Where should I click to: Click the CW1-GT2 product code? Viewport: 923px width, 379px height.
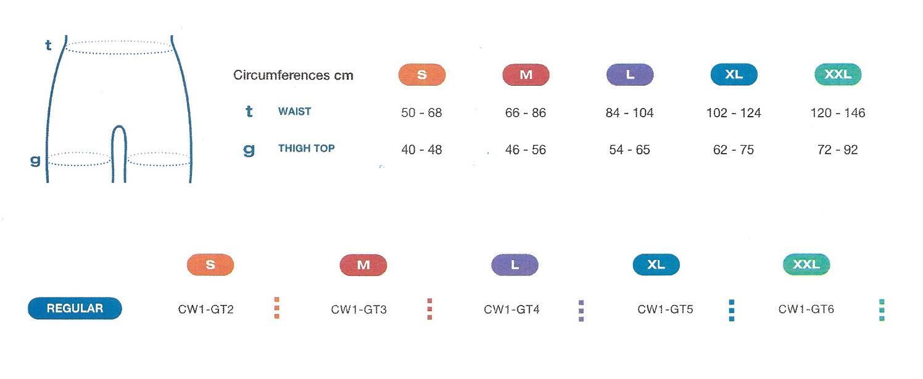point(205,309)
